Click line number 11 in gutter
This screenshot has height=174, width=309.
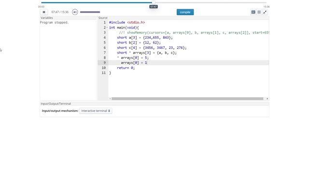104,73
